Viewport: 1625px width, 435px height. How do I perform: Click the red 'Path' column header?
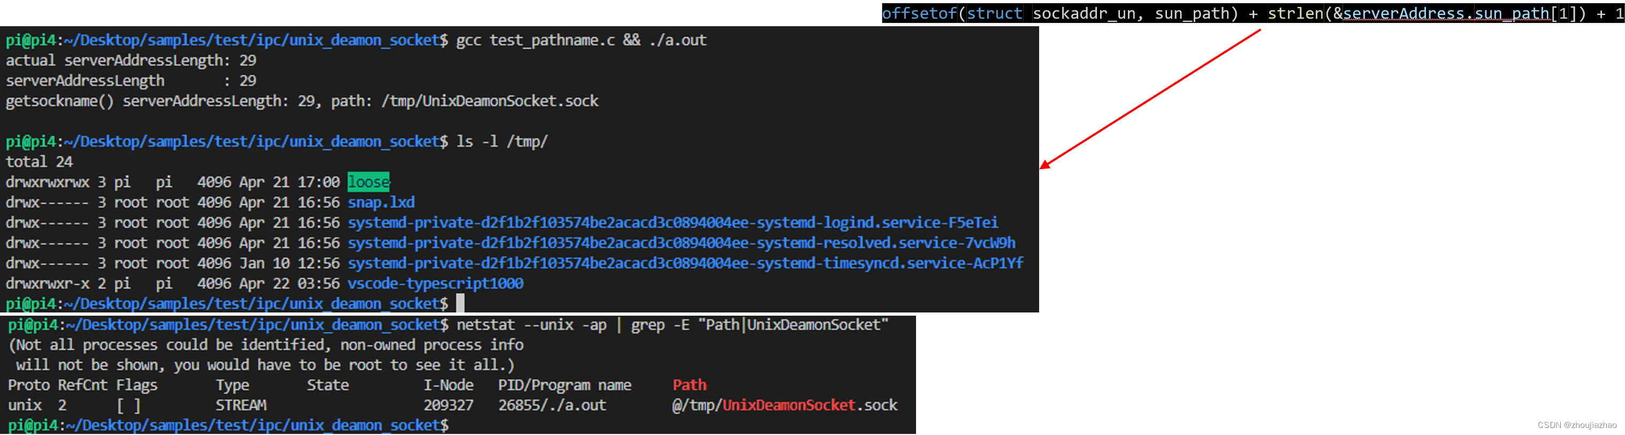(690, 385)
